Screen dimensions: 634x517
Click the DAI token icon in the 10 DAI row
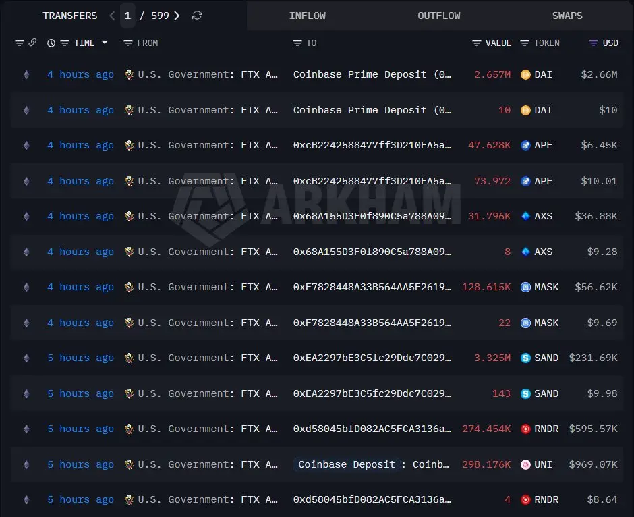coord(525,110)
